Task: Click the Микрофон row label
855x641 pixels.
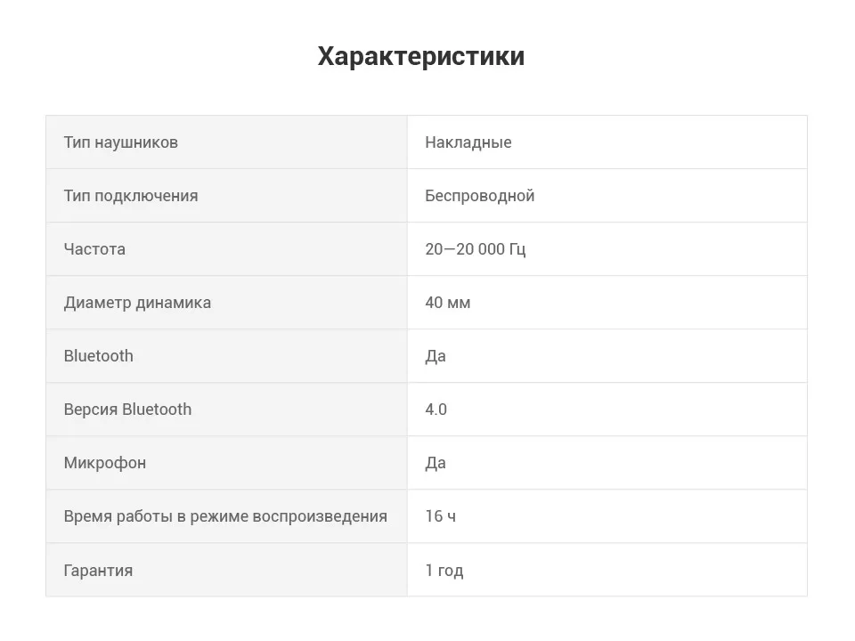Action: click(104, 463)
